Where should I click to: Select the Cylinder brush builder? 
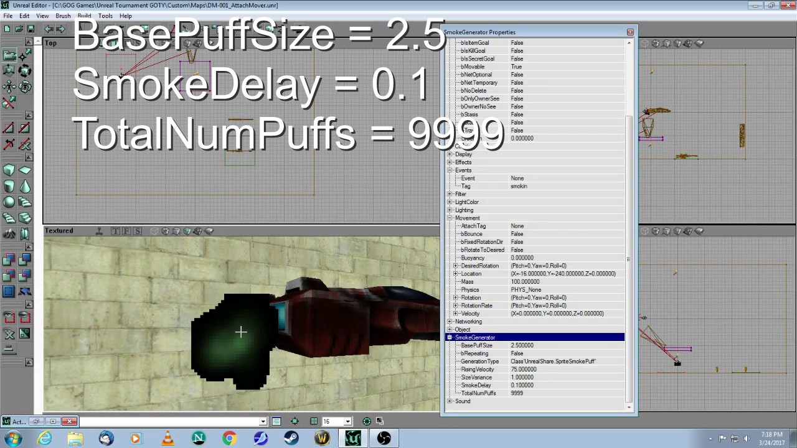(9, 186)
